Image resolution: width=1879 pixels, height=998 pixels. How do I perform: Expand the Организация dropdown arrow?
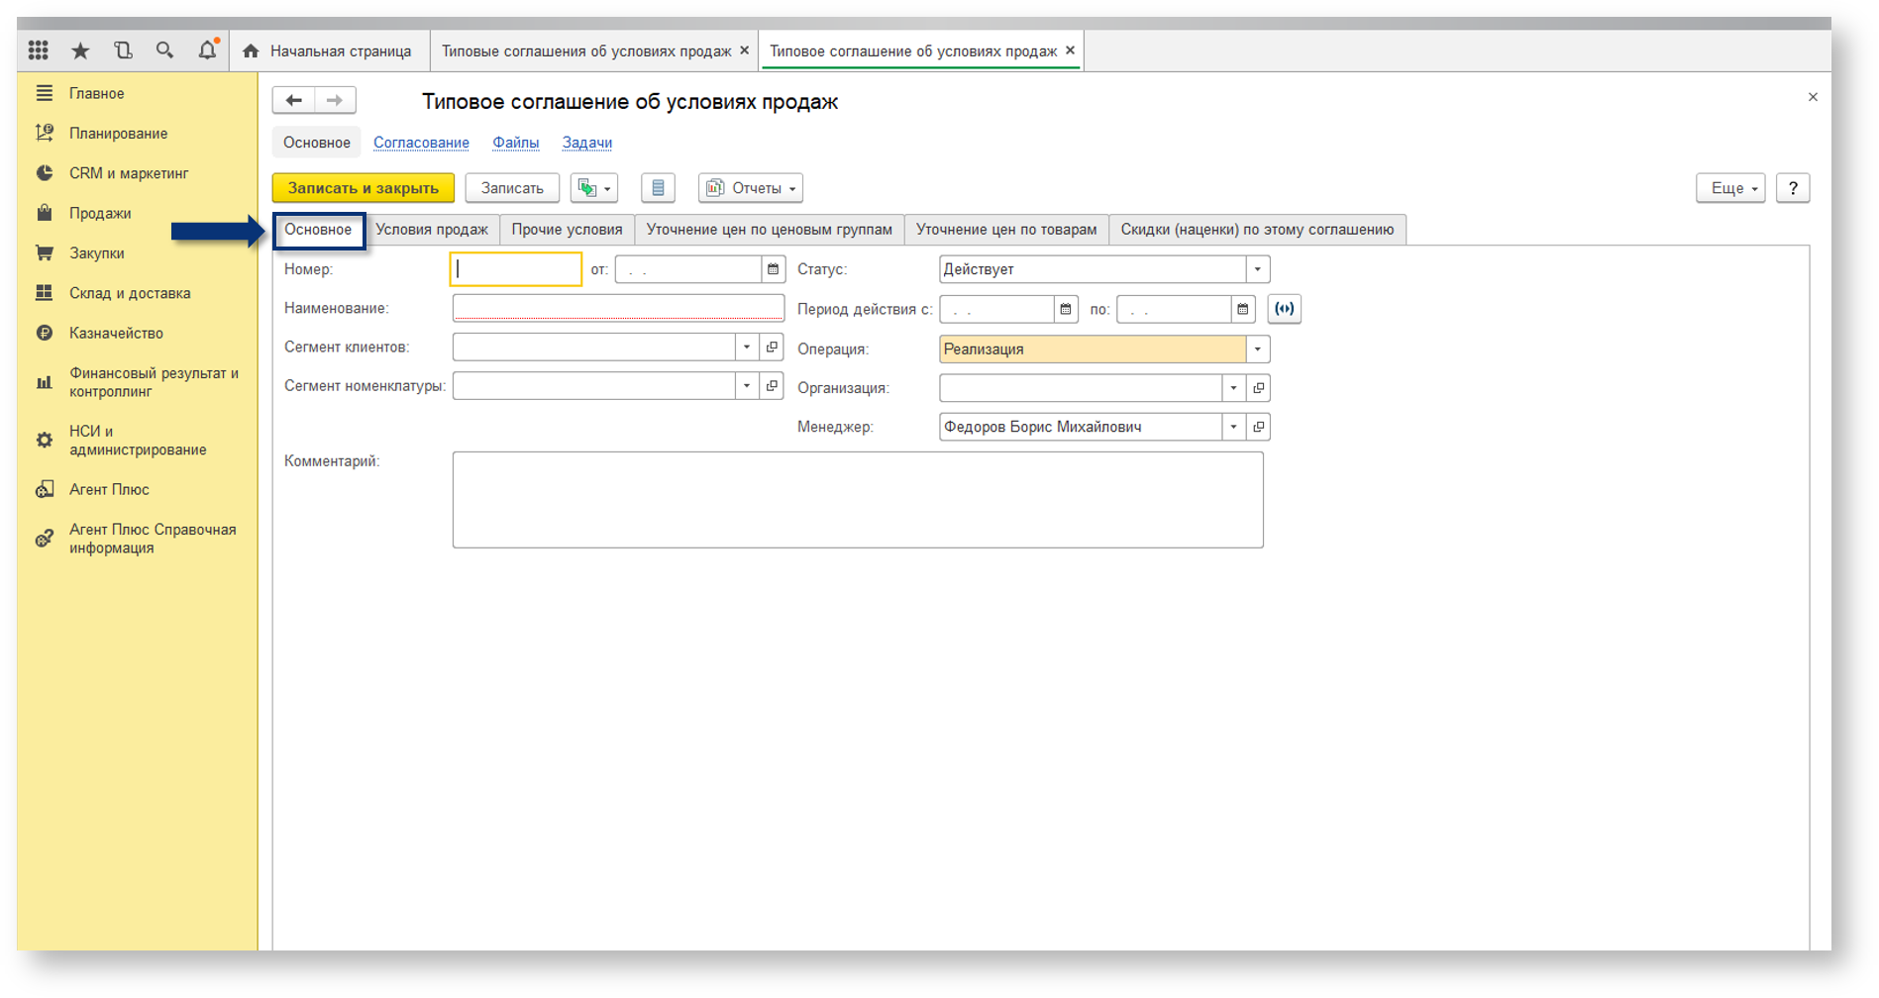tap(1234, 388)
